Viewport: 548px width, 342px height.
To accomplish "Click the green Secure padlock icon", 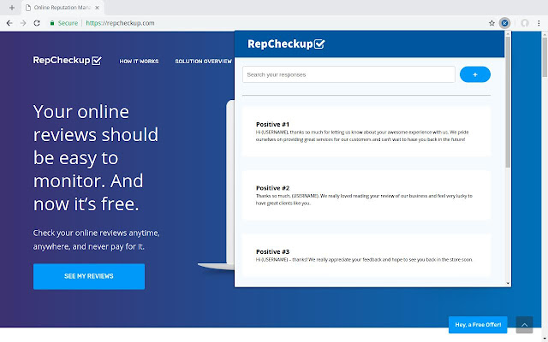I will pyautogui.click(x=52, y=23).
